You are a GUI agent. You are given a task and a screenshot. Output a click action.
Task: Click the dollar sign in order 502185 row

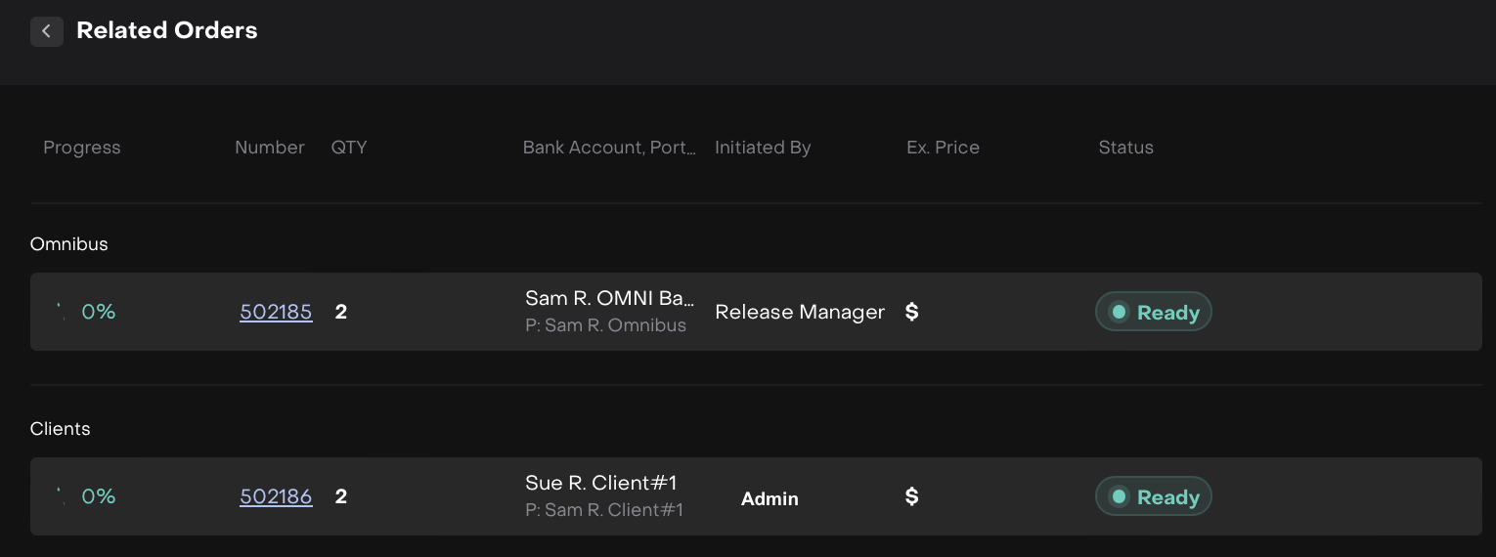911,312
